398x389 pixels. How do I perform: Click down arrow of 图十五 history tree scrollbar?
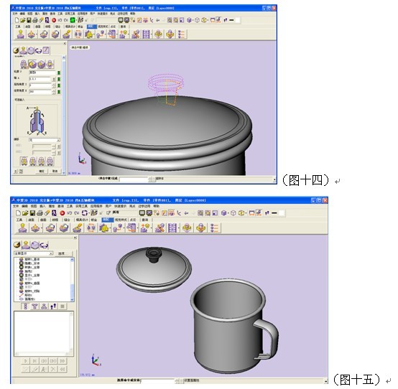click(72, 299)
